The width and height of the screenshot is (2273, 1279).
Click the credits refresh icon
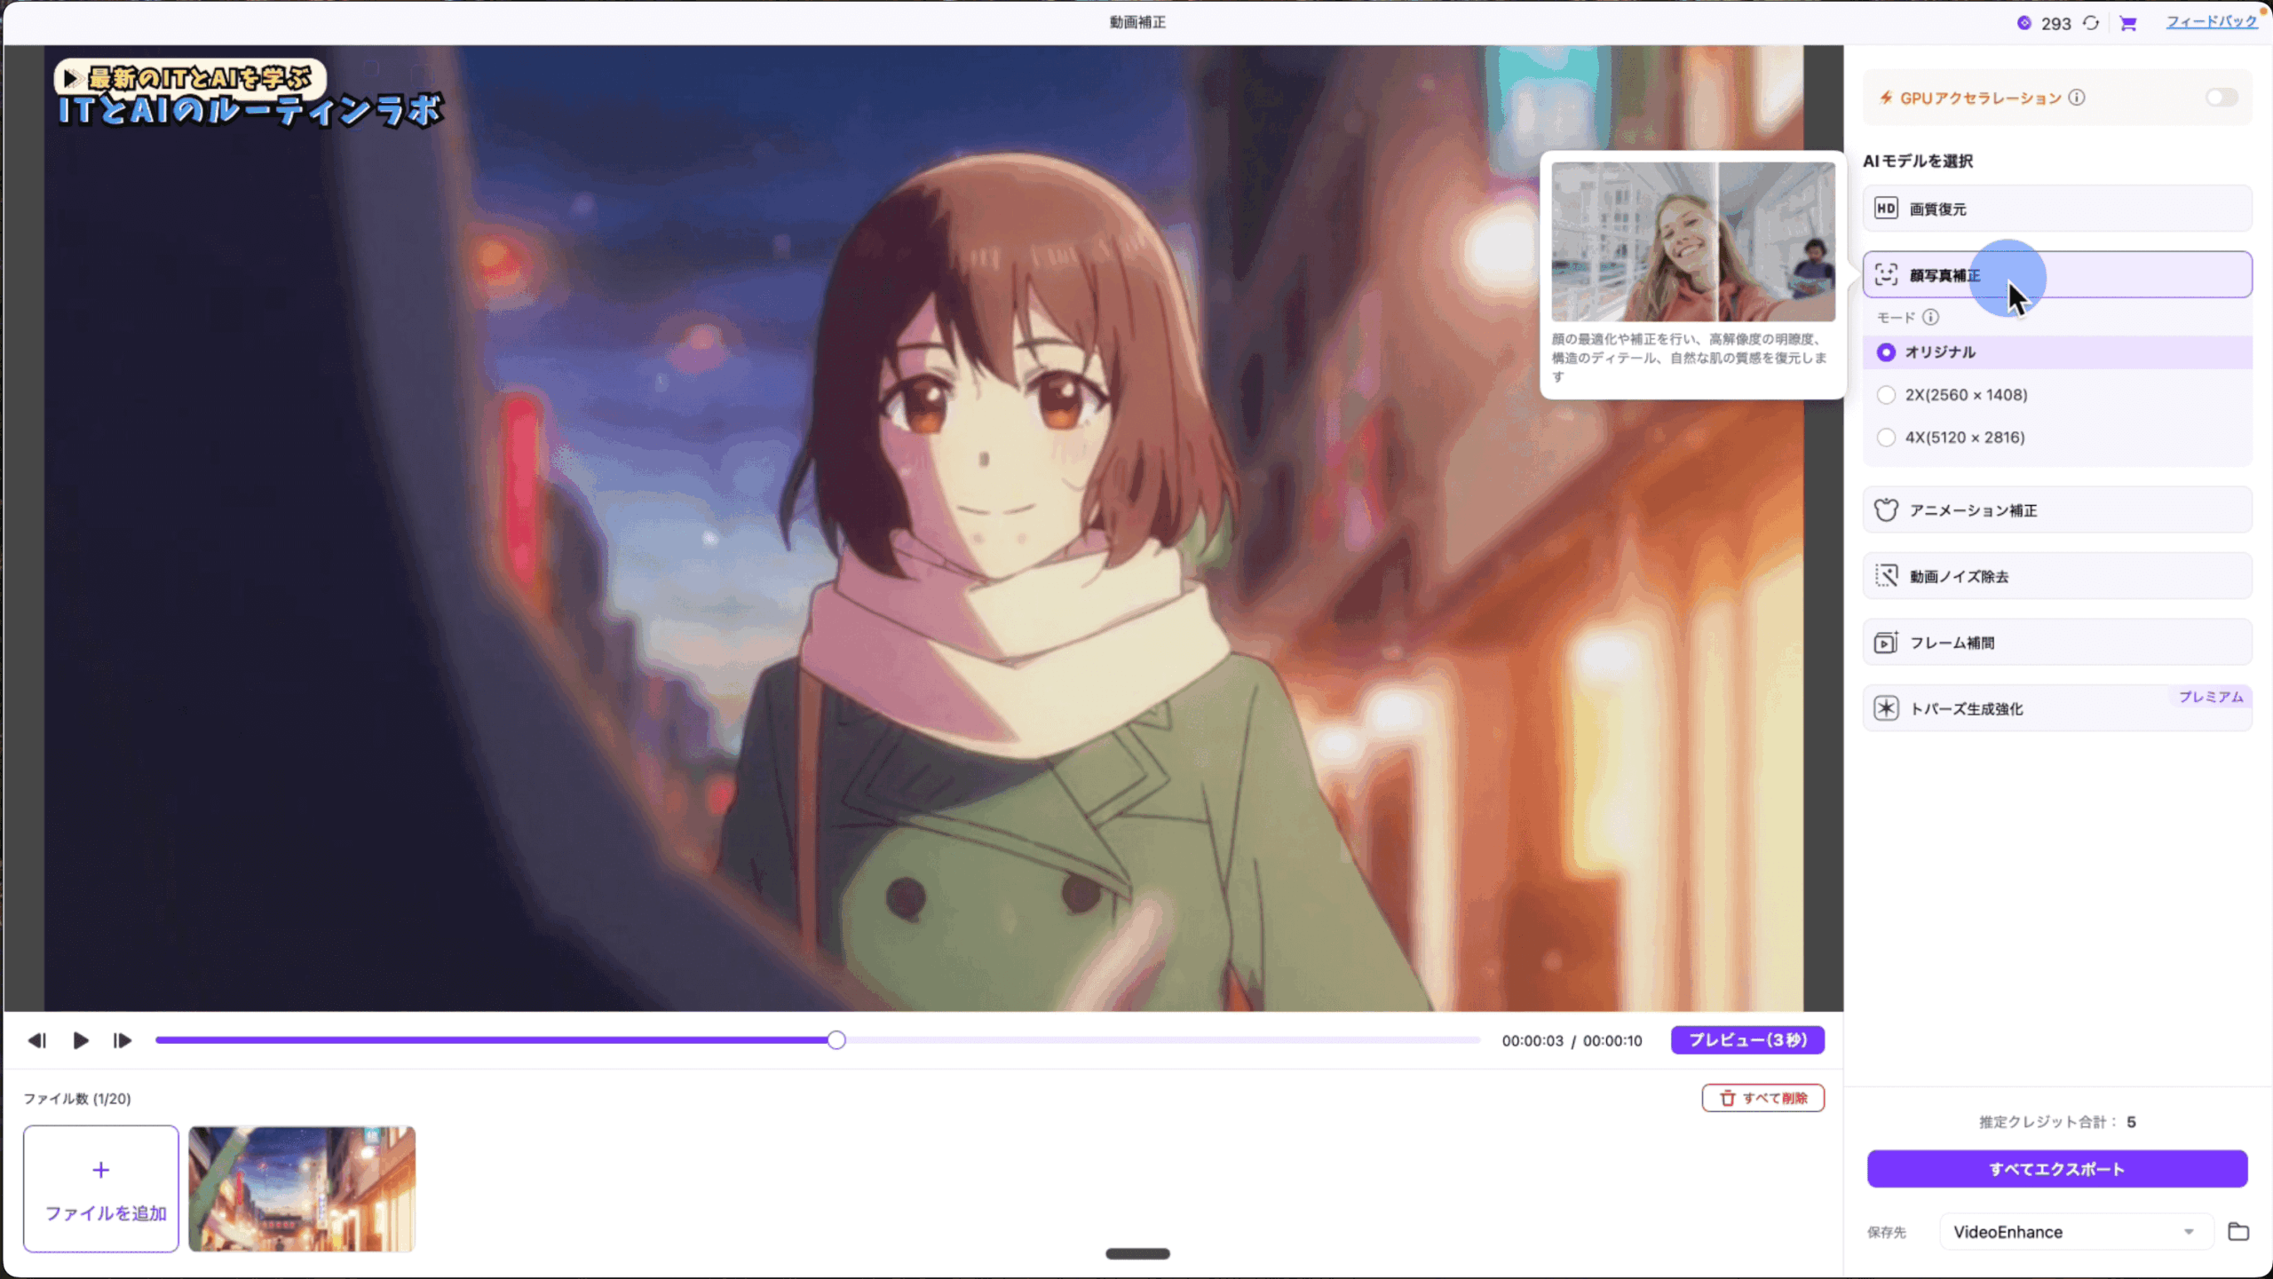tap(2092, 23)
